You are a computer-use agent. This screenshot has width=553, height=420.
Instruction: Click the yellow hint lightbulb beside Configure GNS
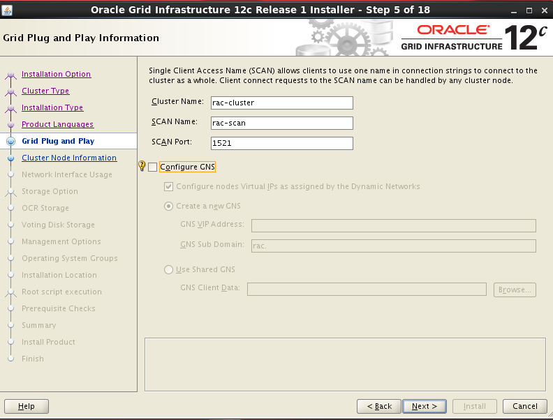142,165
